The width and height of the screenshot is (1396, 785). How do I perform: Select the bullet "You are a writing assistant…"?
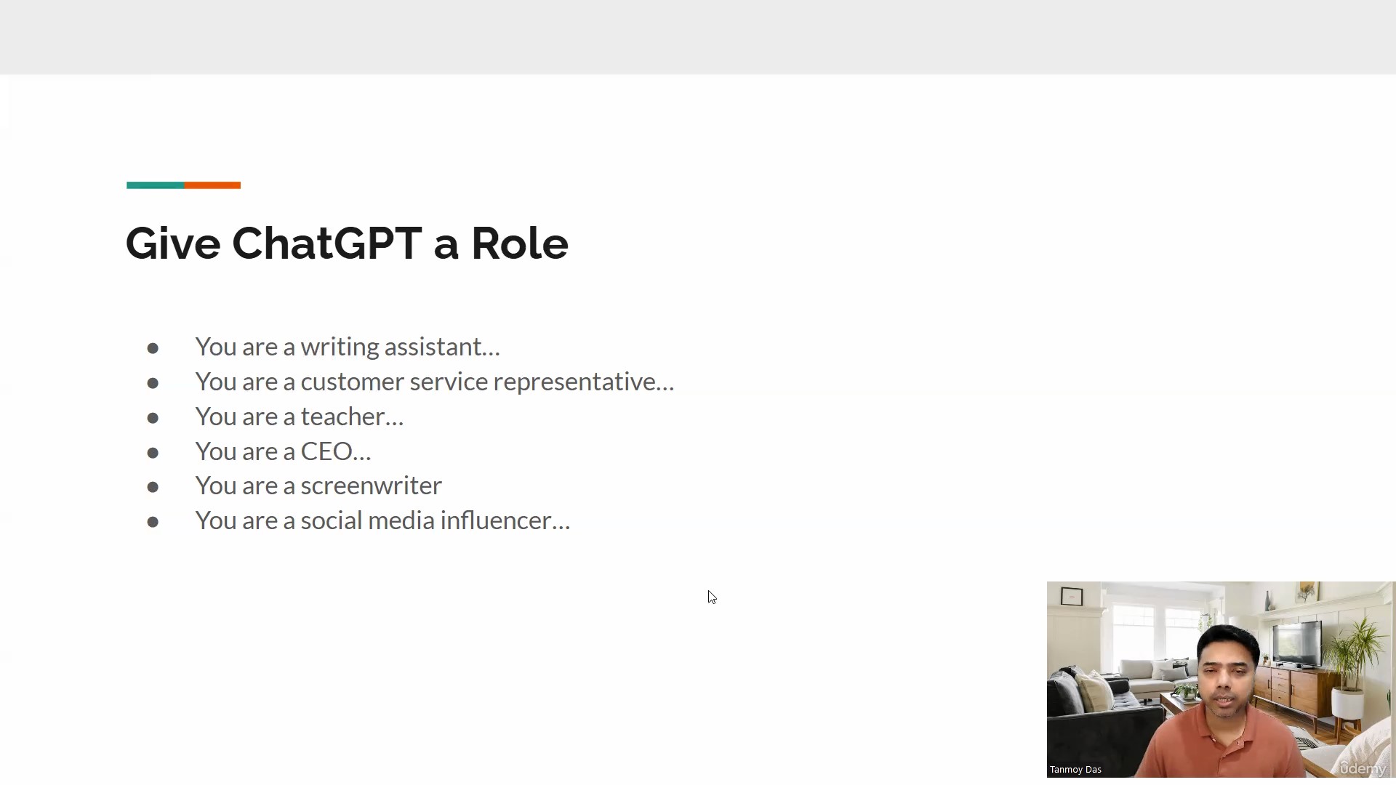click(x=348, y=347)
